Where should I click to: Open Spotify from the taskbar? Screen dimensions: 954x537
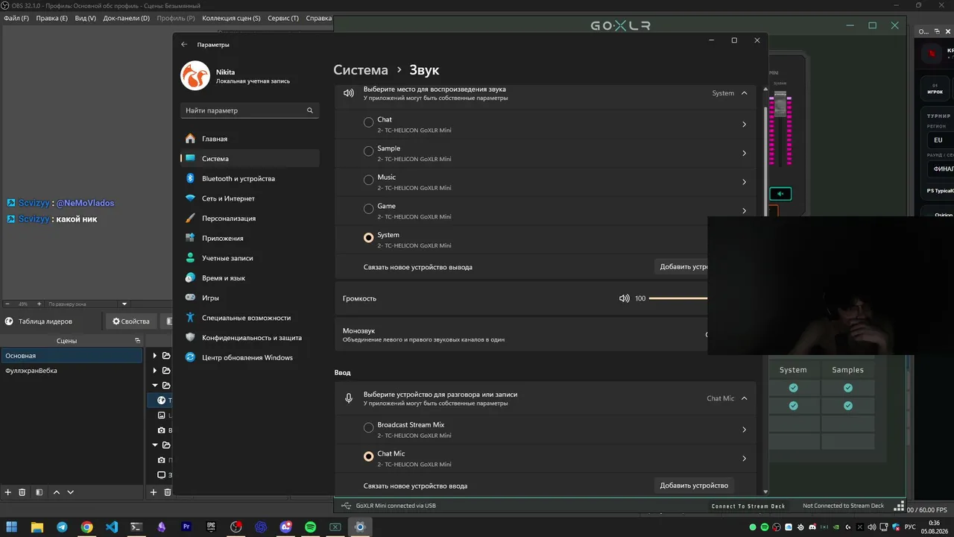pyautogui.click(x=310, y=527)
